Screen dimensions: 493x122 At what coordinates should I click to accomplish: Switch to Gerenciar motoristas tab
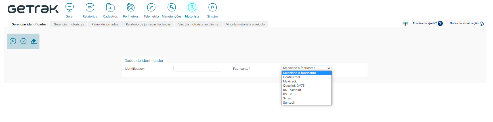click(x=69, y=24)
